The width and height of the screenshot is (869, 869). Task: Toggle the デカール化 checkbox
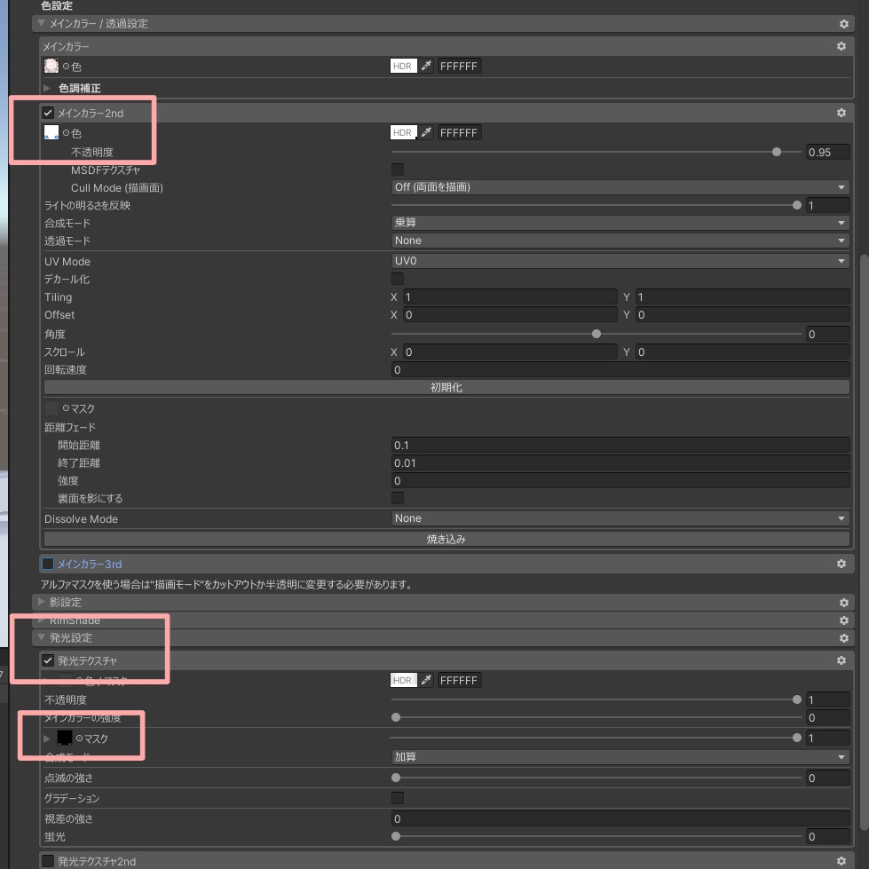point(398,278)
